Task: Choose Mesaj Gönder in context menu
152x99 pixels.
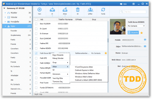Action: point(60,58)
